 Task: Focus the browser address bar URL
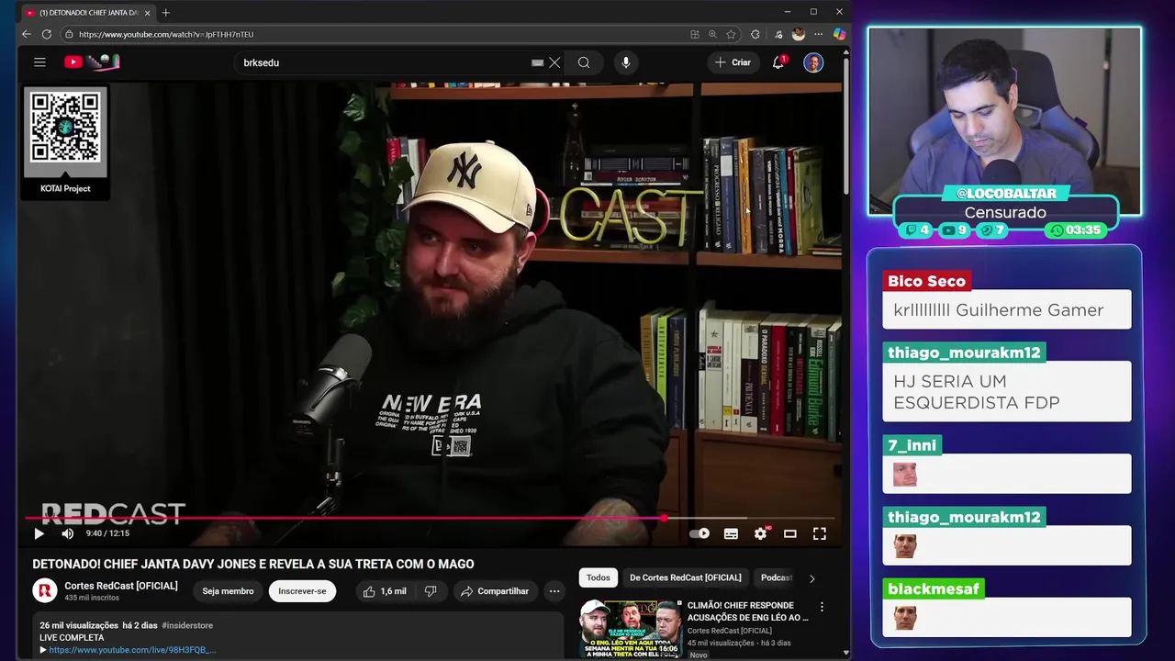coord(166,34)
